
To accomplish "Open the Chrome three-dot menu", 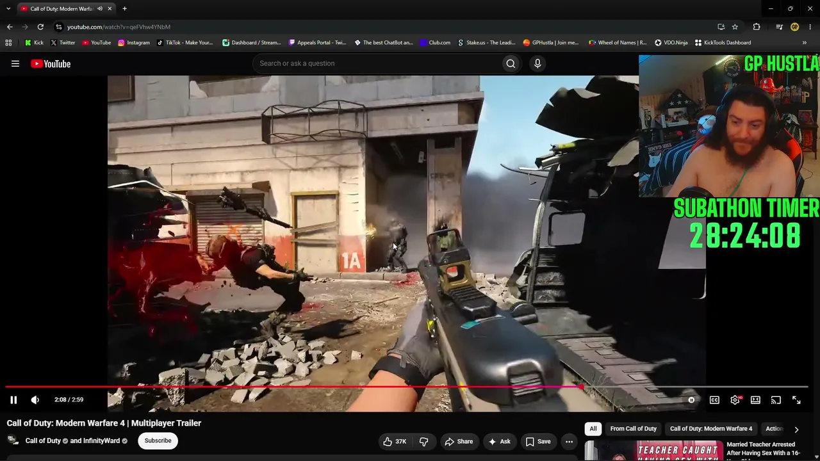I will pyautogui.click(x=810, y=27).
